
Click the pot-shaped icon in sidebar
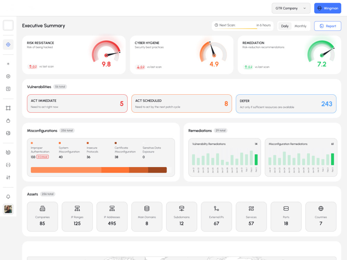(x=8, y=121)
